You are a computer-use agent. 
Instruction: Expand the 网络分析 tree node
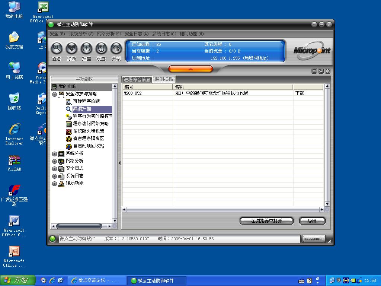[x=54, y=162]
